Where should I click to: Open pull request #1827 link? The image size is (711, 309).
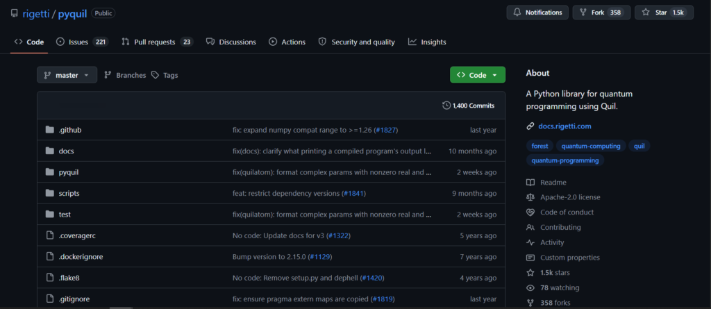[386, 131]
